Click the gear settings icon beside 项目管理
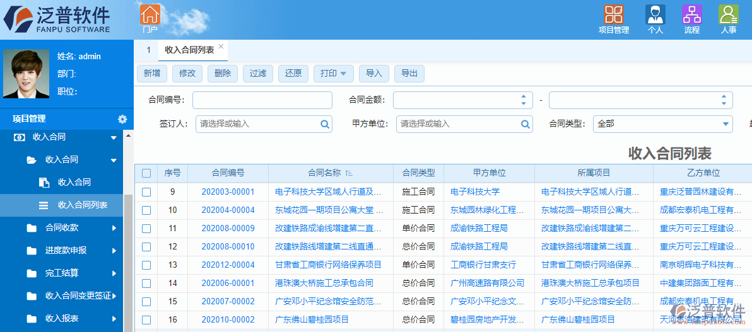 click(122, 119)
